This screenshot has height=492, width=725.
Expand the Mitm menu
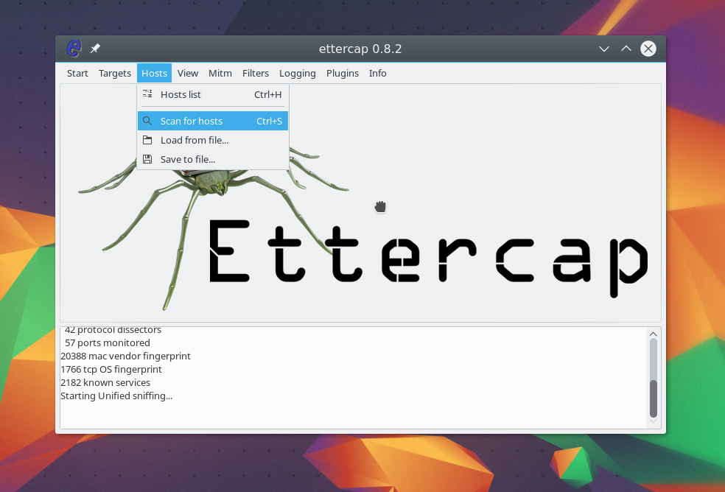[220, 73]
